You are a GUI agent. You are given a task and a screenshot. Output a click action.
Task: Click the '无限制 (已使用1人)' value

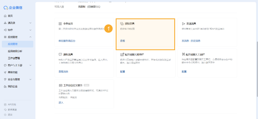click(89, 7)
